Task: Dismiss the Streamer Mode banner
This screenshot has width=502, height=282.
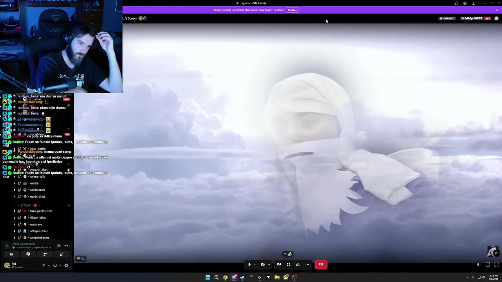Action: (497, 10)
